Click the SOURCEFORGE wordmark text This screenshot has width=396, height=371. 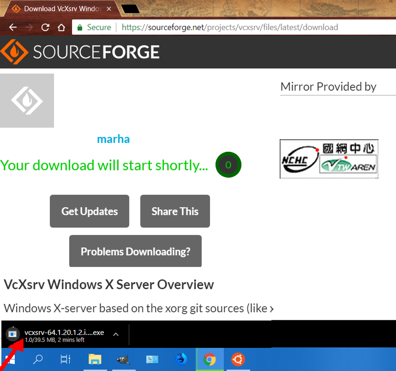click(x=96, y=52)
